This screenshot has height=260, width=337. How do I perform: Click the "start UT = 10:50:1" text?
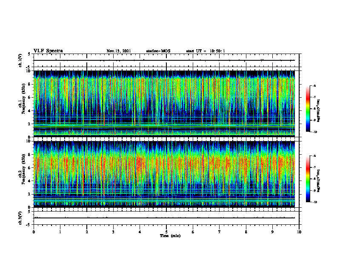[x=206, y=51]
